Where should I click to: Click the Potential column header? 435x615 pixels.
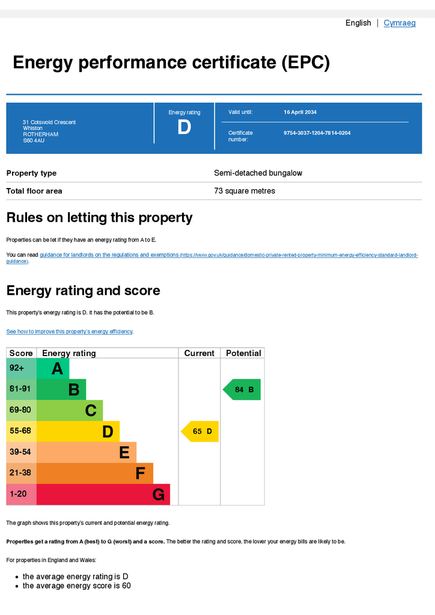tap(243, 353)
